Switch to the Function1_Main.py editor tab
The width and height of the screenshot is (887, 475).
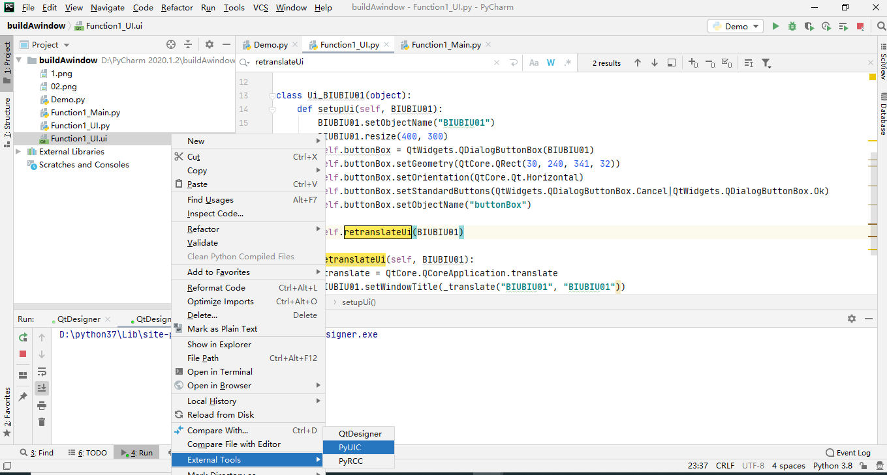pyautogui.click(x=446, y=45)
